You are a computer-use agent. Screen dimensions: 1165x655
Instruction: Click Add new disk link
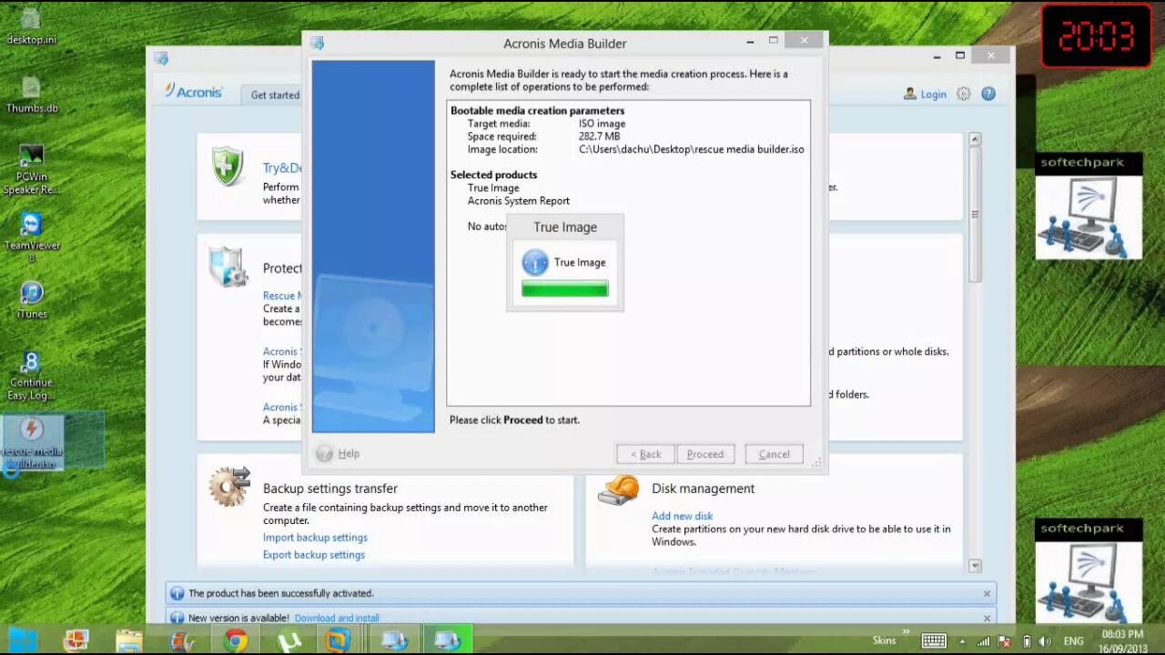tap(682, 516)
